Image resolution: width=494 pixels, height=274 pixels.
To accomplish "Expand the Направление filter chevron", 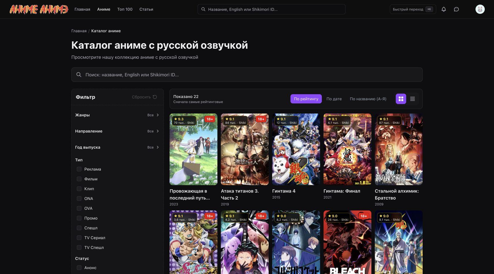I will pos(158,131).
